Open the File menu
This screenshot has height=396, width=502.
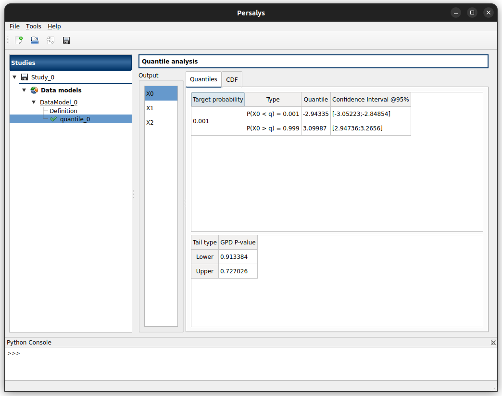pyautogui.click(x=14, y=26)
